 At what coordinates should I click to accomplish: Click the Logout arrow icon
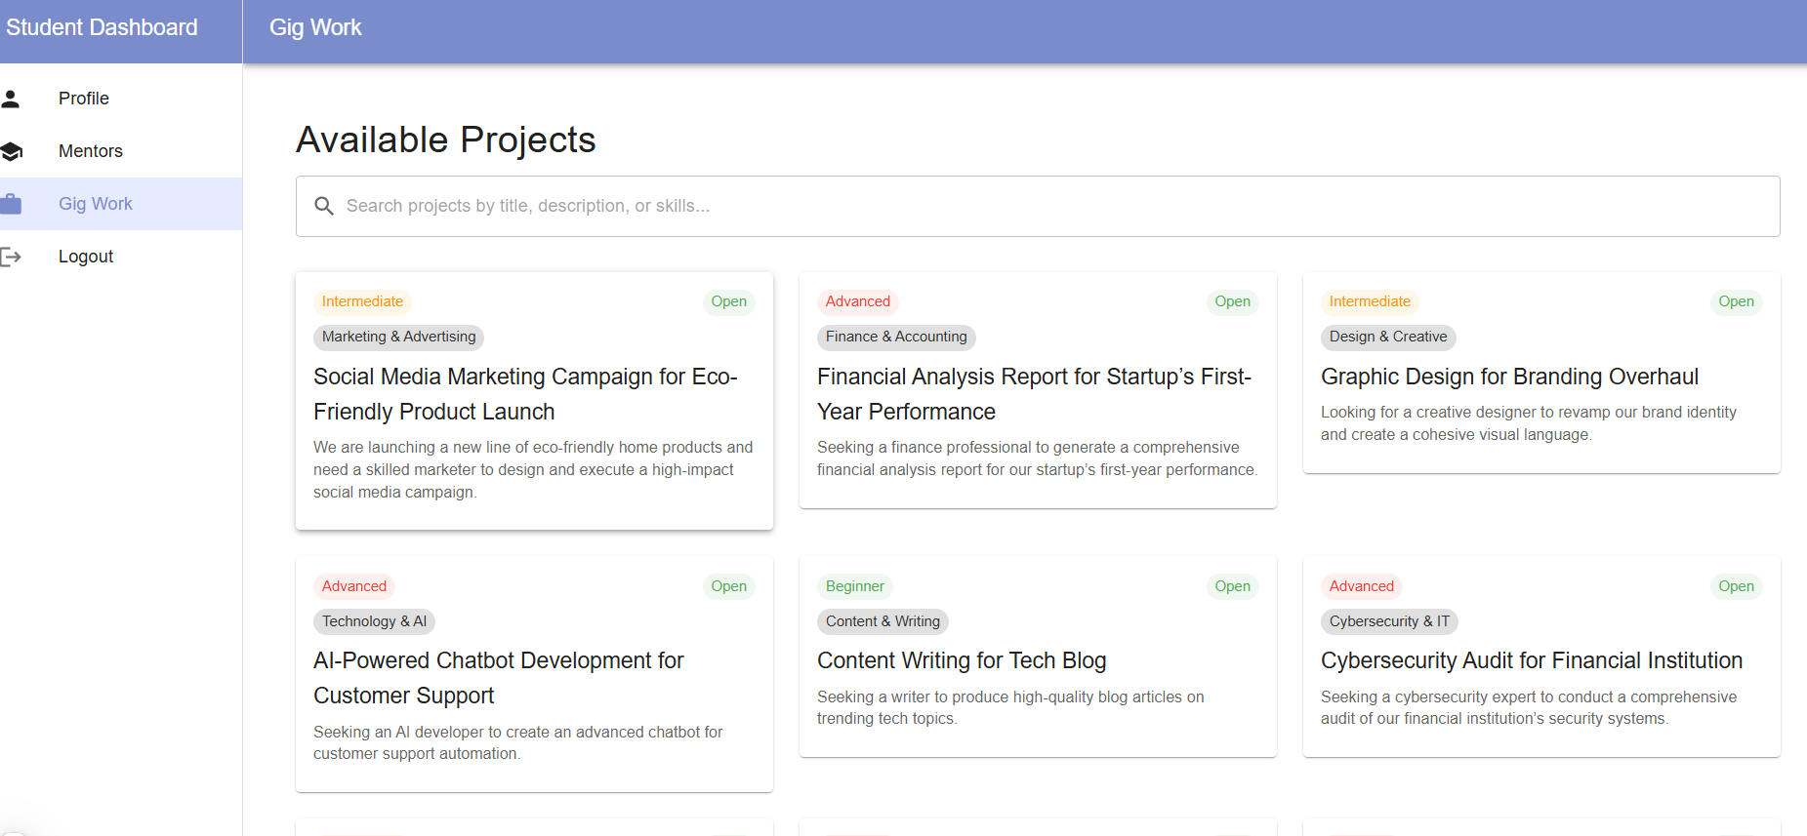click(11, 257)
